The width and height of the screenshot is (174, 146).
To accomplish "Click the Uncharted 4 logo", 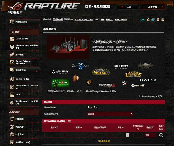I will [107, 85].
